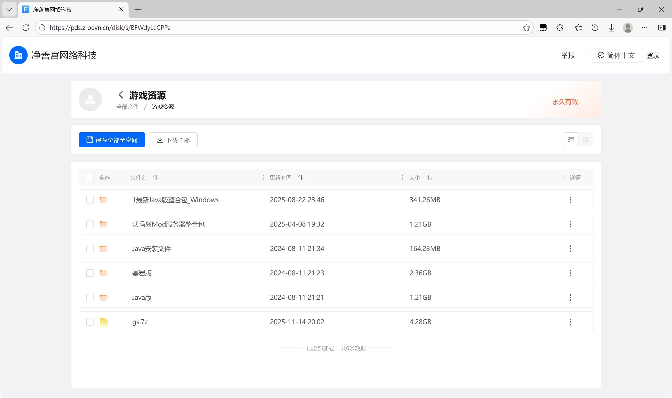Image resolution: width=672 pixels, height=398 pixels.
Task: Click the 下载全部 download button
Action: [x=173, y=140]
